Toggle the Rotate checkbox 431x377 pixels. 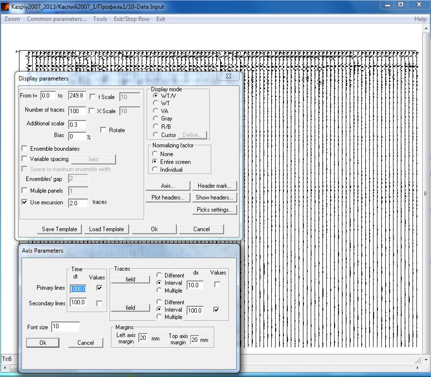103,130
